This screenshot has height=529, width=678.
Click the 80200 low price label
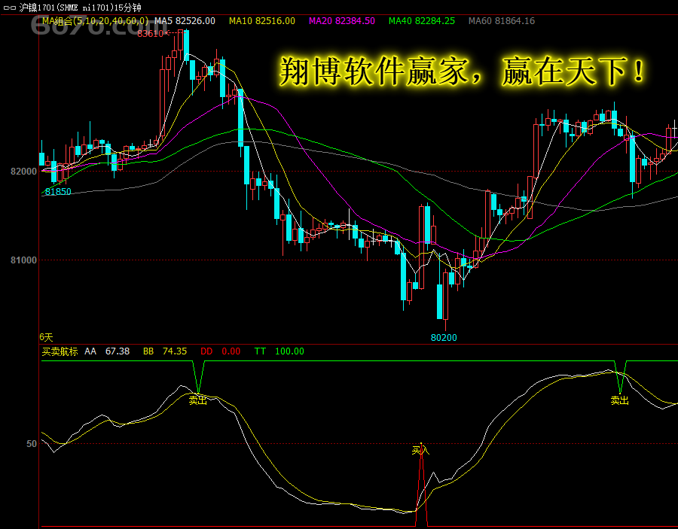tap(444, 338)
